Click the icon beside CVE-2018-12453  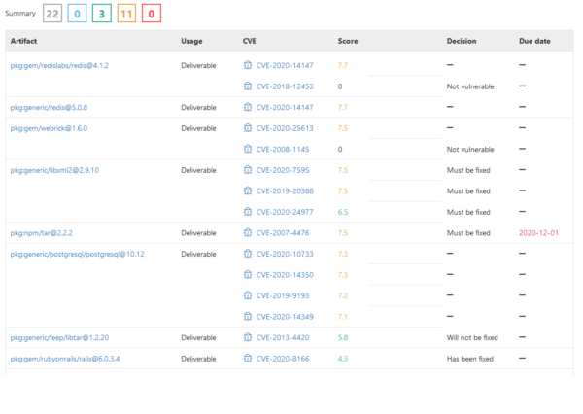(248, 86)
